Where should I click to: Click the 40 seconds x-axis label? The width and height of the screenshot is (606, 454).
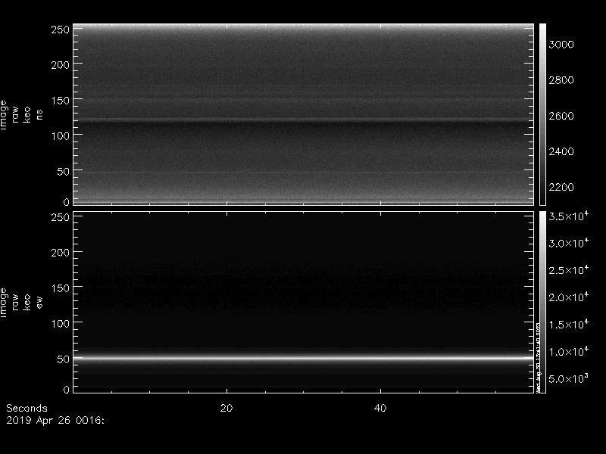tap(380, 408)
